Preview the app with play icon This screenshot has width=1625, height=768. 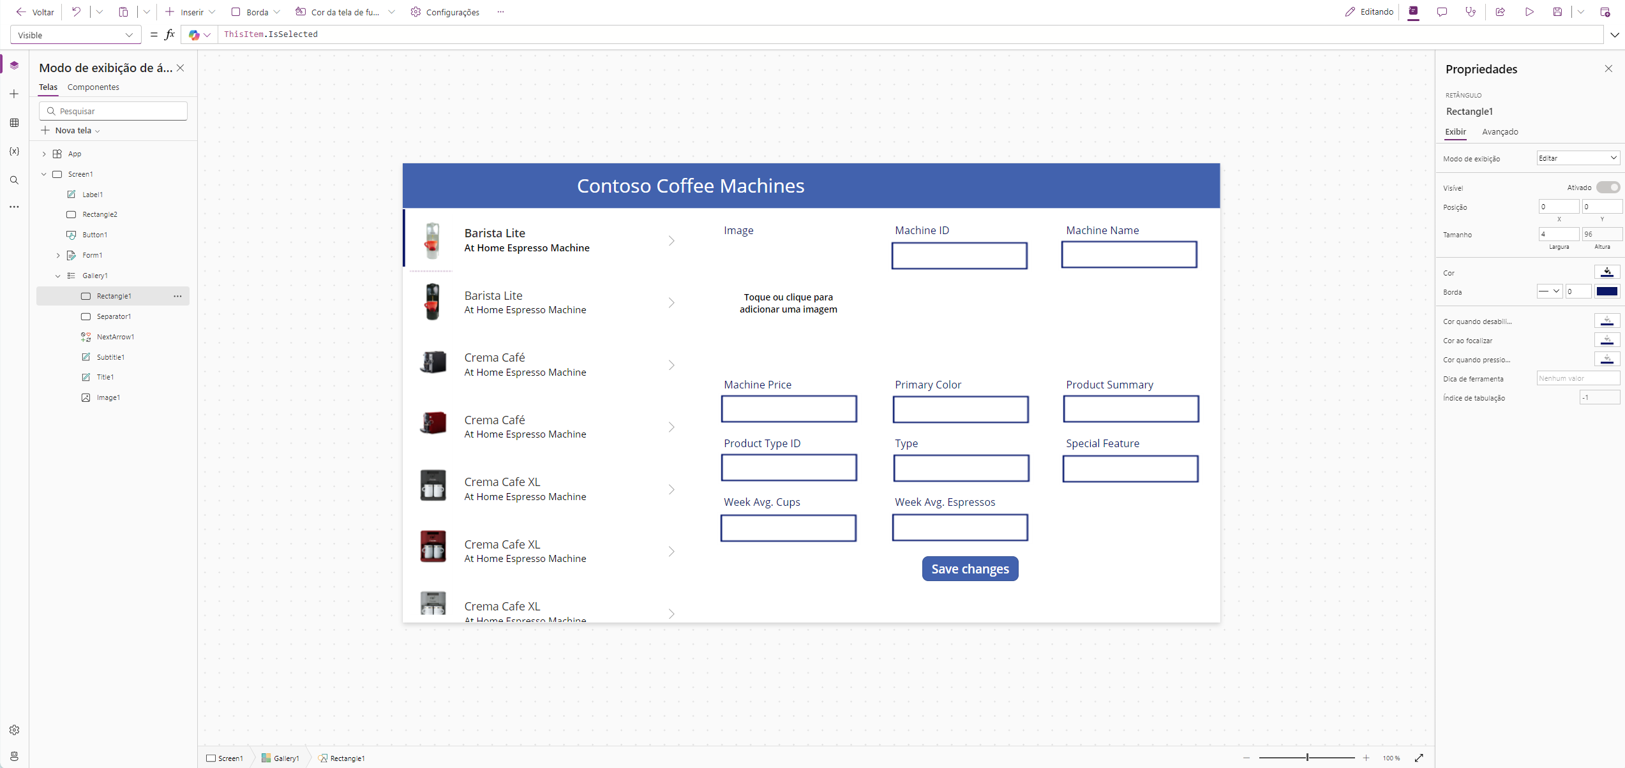click(x=1529, y=12)
